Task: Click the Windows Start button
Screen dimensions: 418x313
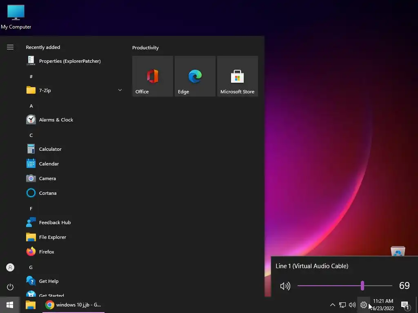Action: pyautogui.click(x=10, y=305)
